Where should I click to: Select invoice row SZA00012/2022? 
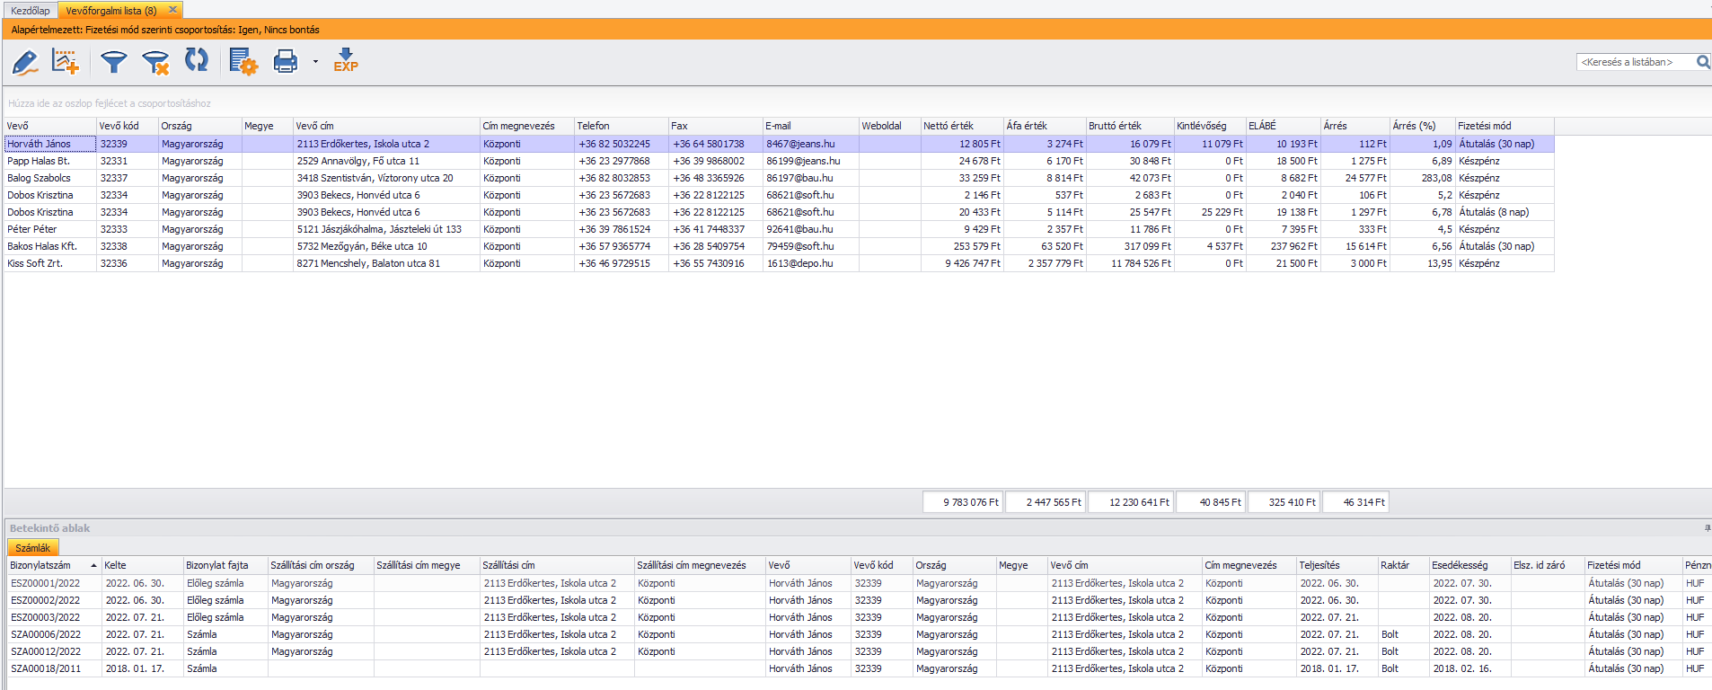coord(858,651)
